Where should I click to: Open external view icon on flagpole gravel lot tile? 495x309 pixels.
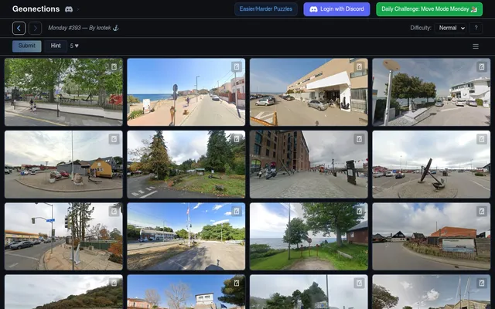pyautogui.click(x=237, y=211)
